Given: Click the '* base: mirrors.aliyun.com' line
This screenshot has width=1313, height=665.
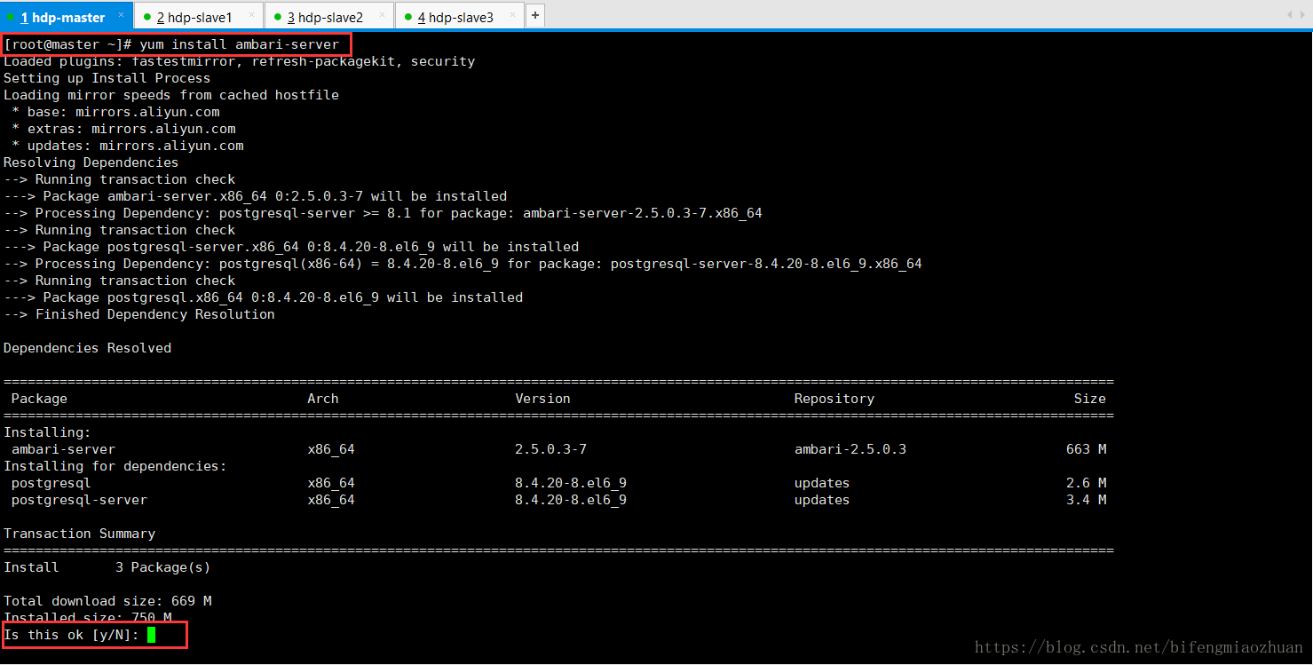Looking at the screenshot, I should (115, 112).
